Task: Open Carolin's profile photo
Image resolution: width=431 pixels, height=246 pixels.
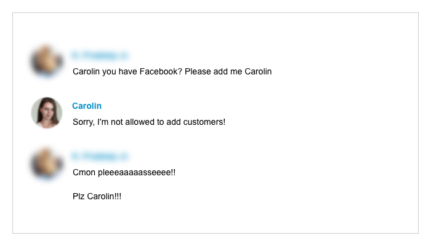Action: pos(46,113)
